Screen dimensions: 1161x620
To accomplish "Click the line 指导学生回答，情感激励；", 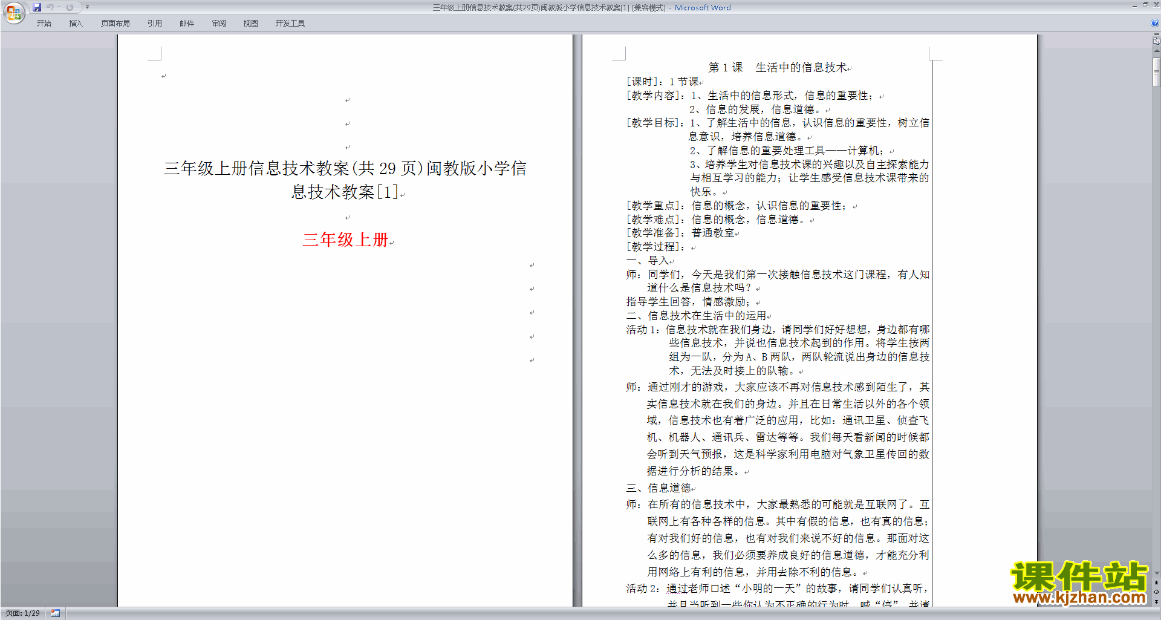I will coord(689,302).
